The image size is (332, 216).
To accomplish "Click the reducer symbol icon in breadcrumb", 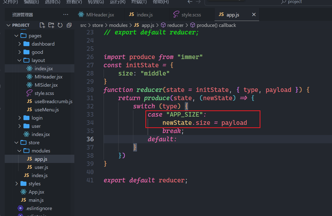I will (x=163, y=25).
